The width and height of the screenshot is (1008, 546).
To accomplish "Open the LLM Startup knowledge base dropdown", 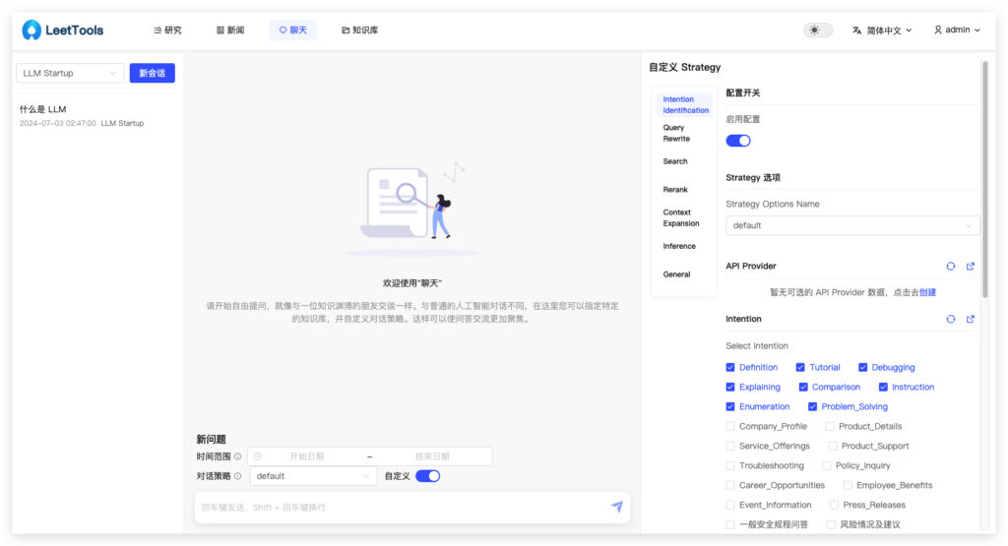I will point(70,73).
